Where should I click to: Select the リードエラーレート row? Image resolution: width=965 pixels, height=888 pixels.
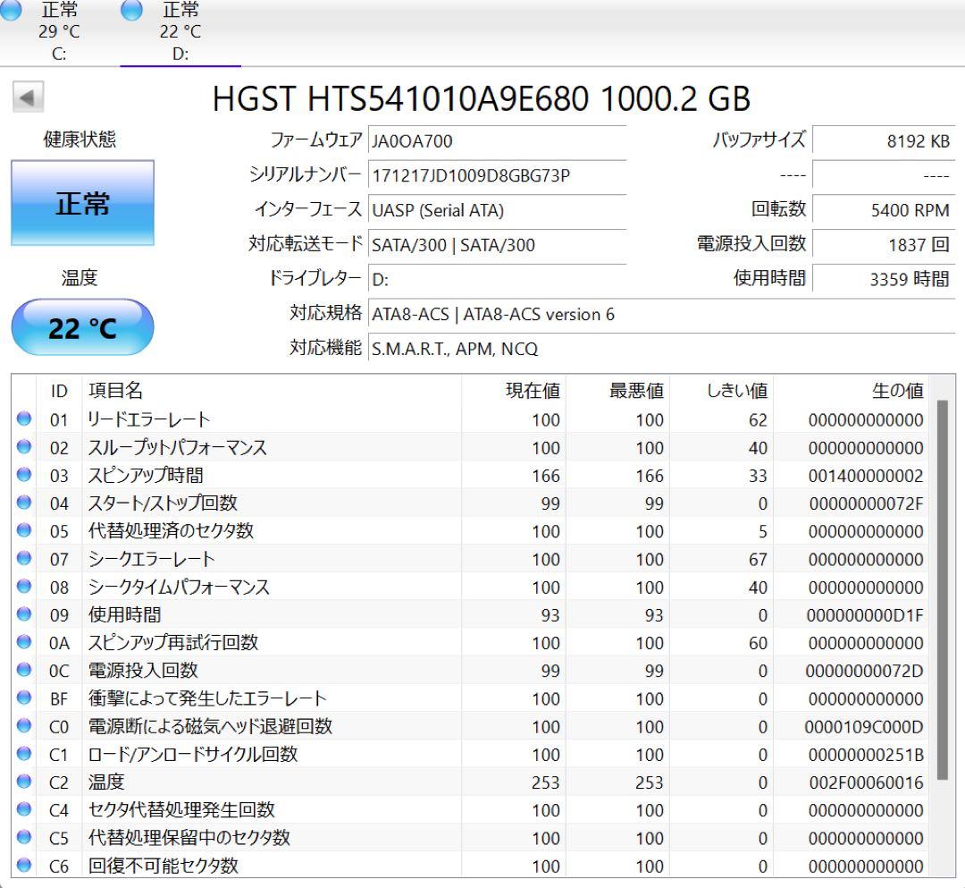pos(470,419)
